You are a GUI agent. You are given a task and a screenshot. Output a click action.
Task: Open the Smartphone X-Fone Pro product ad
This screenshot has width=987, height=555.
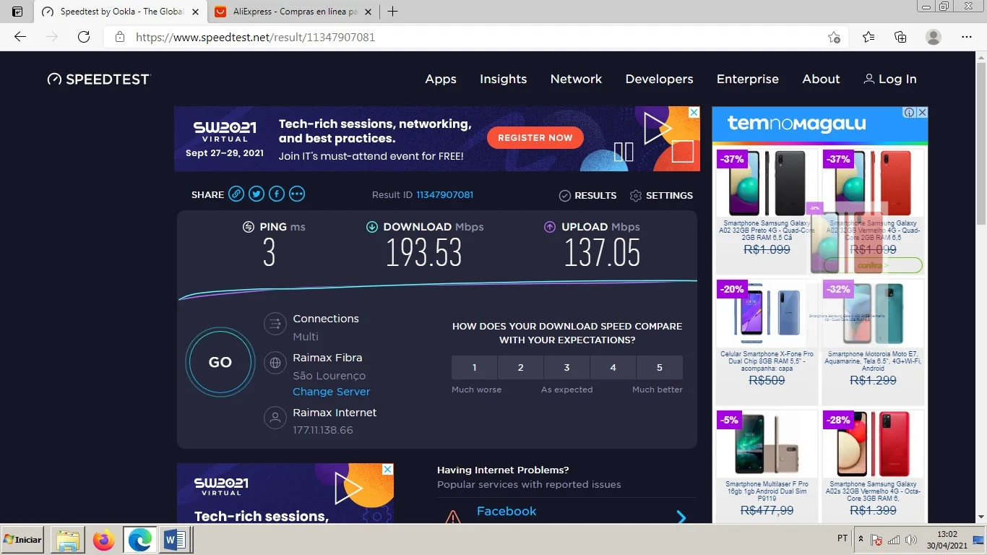tap(767, 341)
